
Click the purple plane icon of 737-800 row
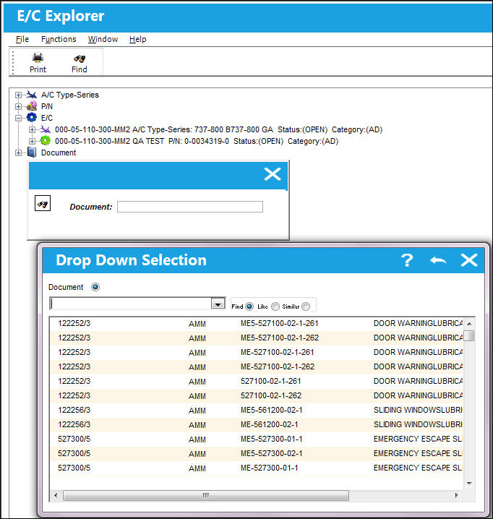(46, 129)
